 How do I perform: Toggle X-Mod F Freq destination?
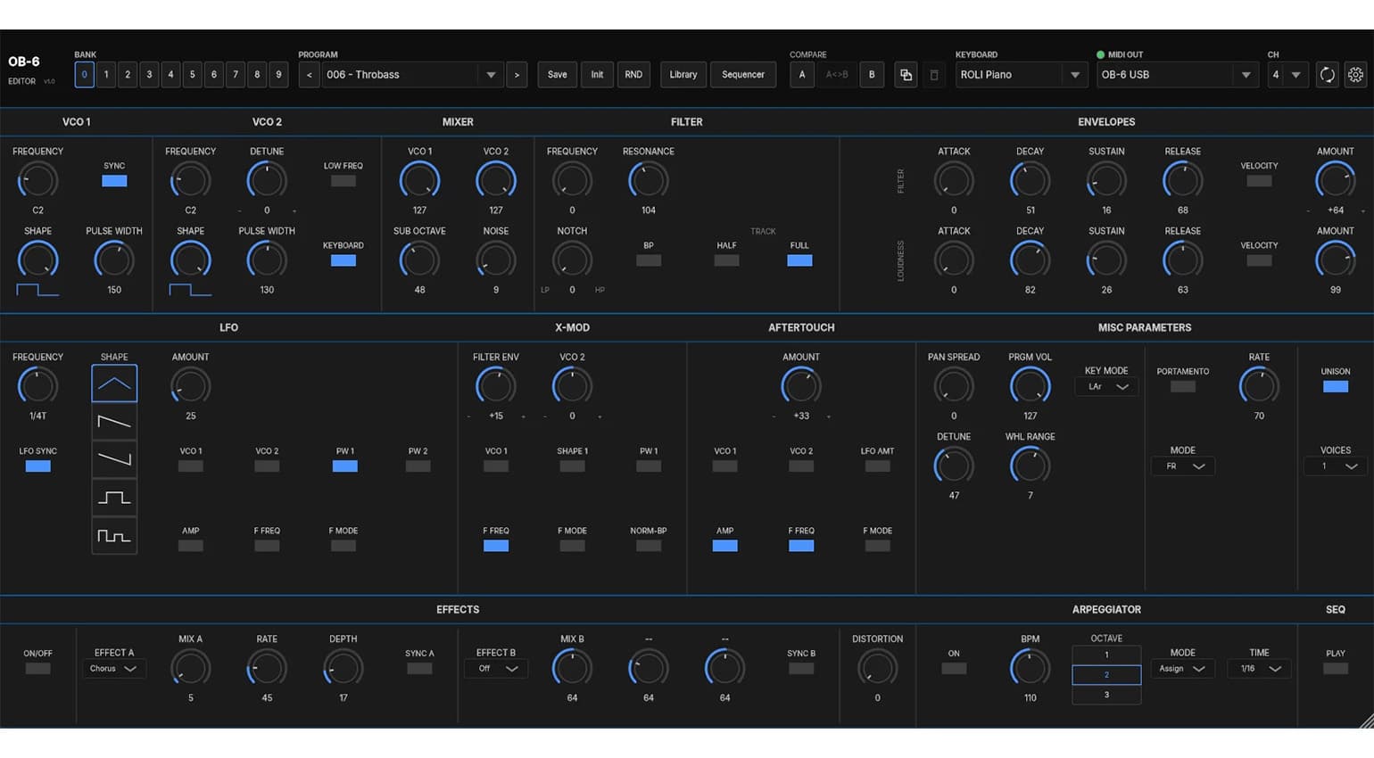pyautogui.click(x=496, y=546)
